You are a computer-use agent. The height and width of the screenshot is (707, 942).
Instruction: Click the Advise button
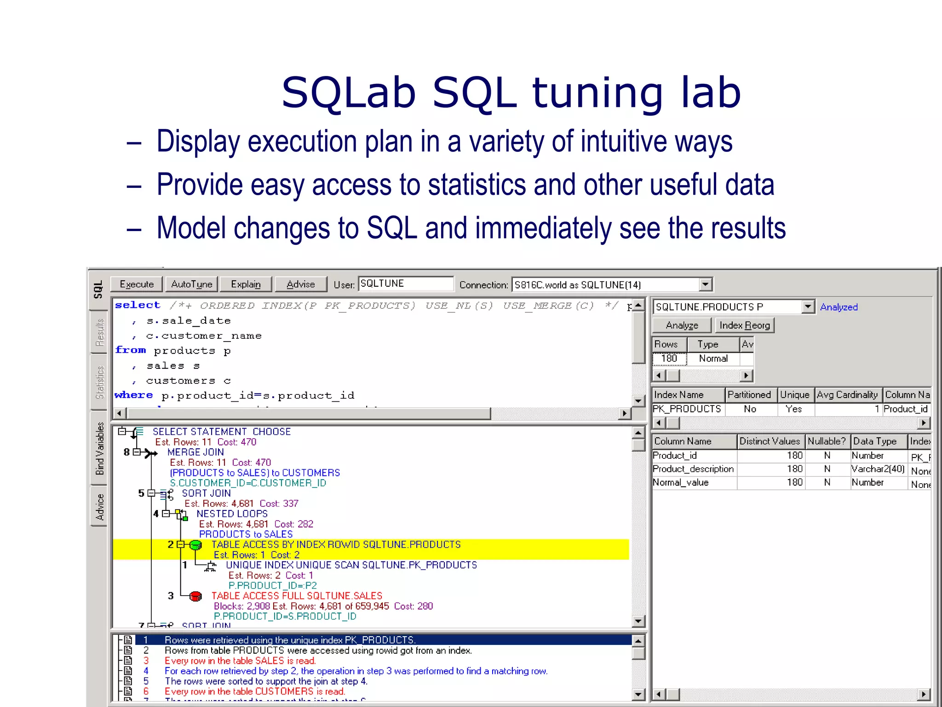coord(301,284)
